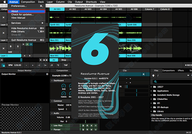
Task: Click the composition panel layout icon
Action: [3, 65]
